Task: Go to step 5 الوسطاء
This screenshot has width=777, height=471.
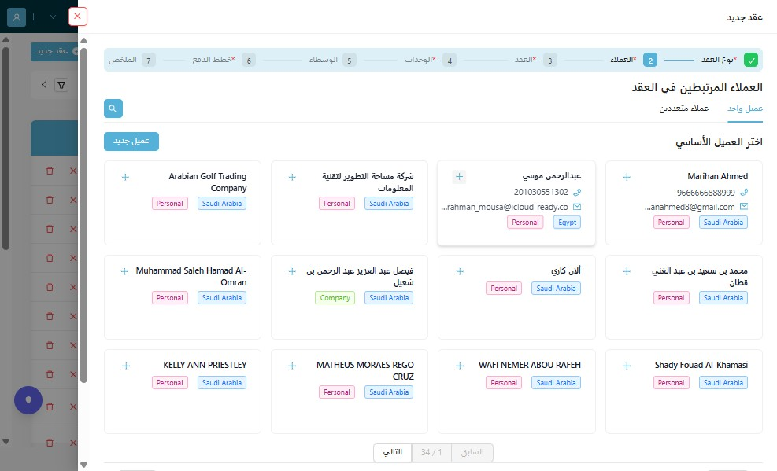Action: (332, 61)
